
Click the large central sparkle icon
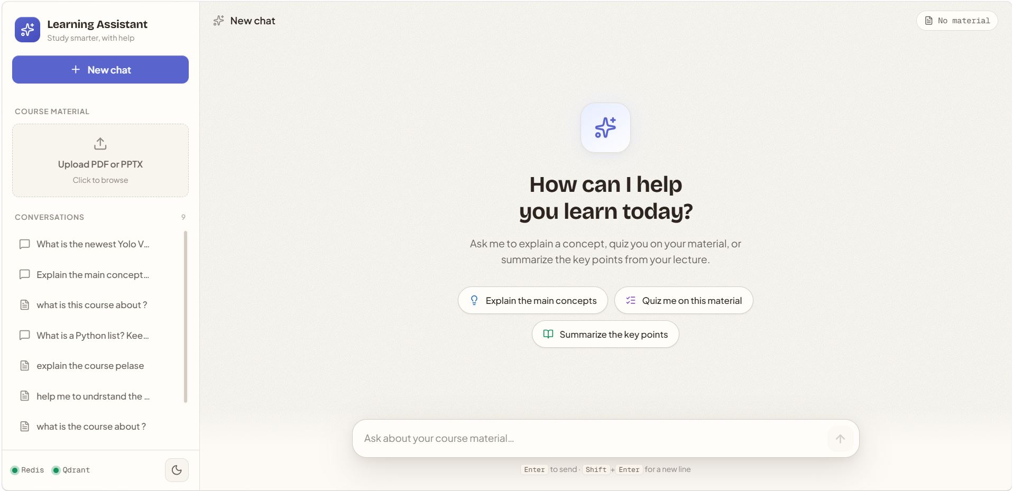(x=605, y=128)
